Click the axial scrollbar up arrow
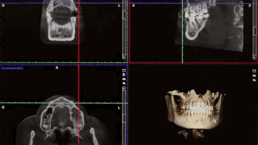The image size is (258, 145). pos(124,89)
